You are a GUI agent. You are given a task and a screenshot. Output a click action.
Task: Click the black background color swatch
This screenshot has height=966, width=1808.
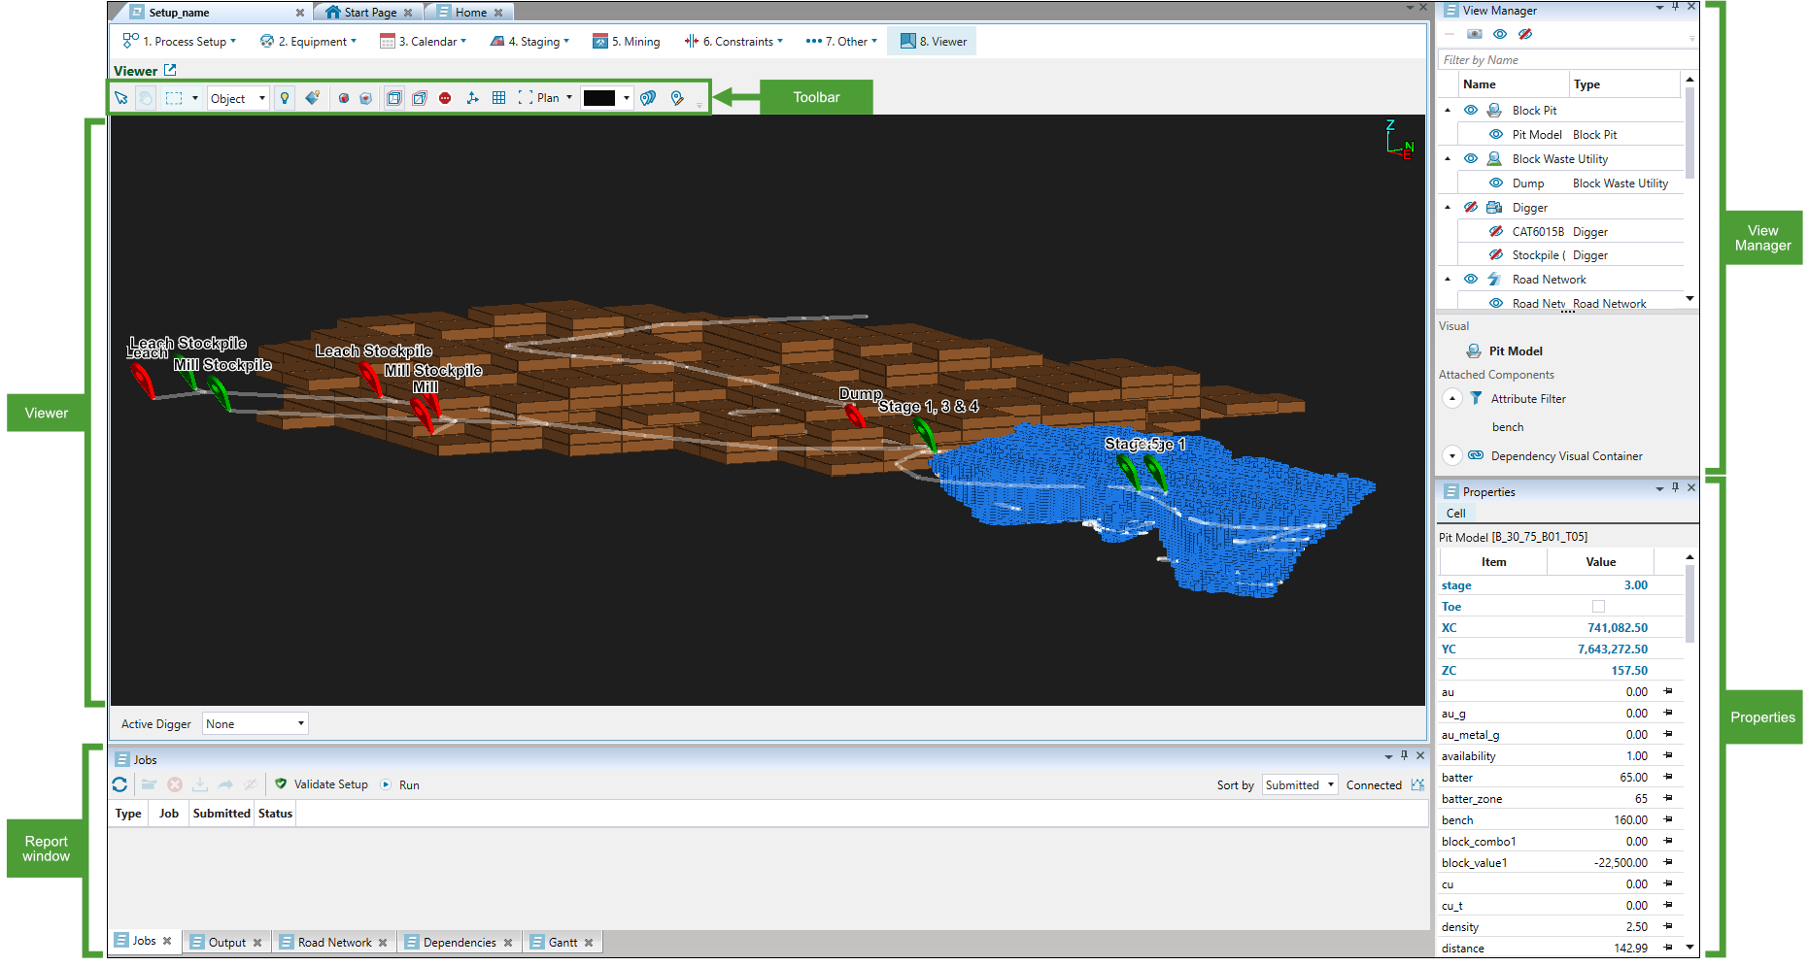[598, 98]
